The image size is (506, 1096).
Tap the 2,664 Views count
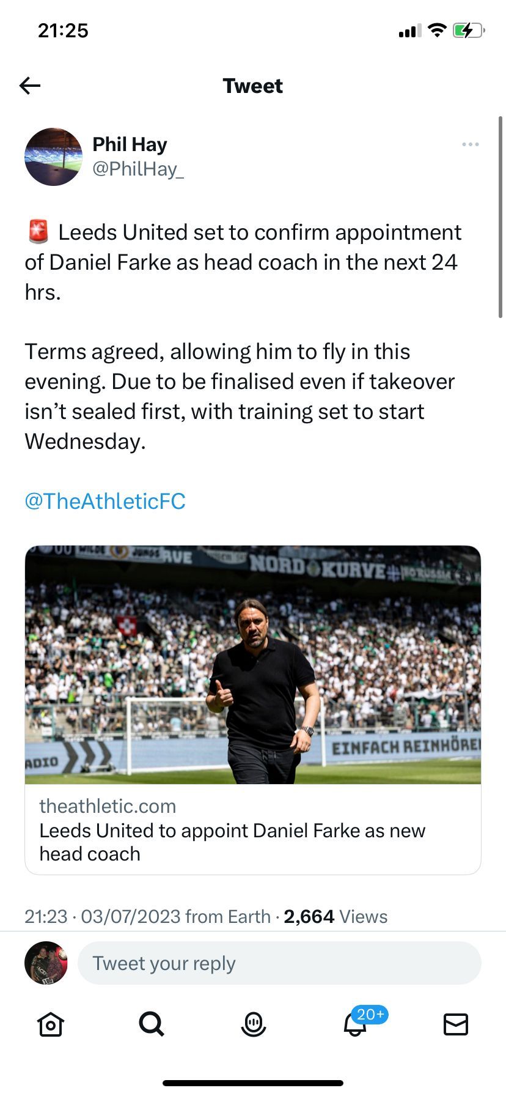pos(335,916)
